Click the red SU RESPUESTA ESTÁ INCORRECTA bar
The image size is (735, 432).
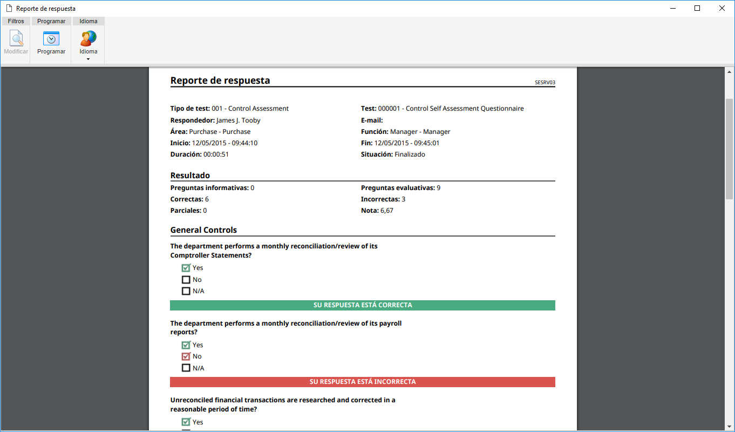(363, 382)
